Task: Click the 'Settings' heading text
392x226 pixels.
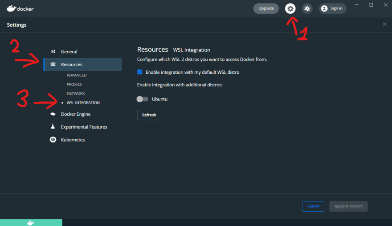Action: pyautogui.click(x=17, y=25)
